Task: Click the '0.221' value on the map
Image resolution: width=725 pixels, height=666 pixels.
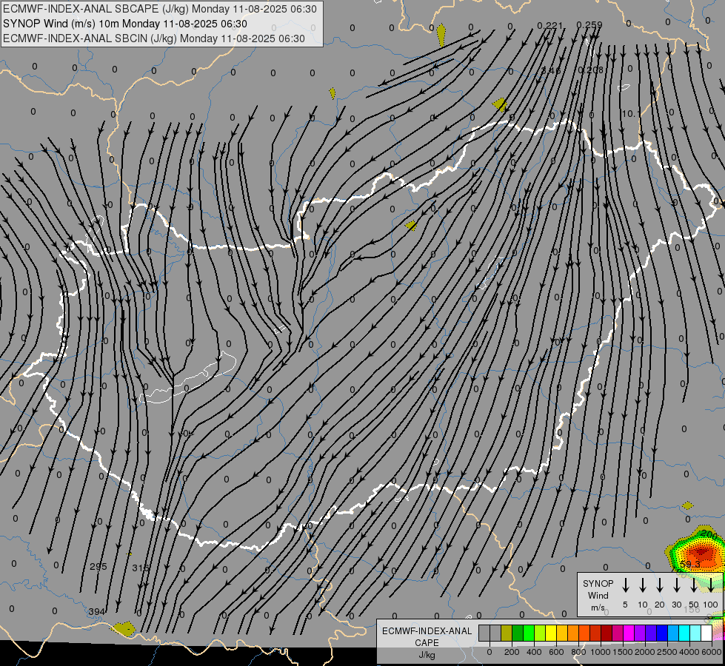Action: click(x=549, y=25)
